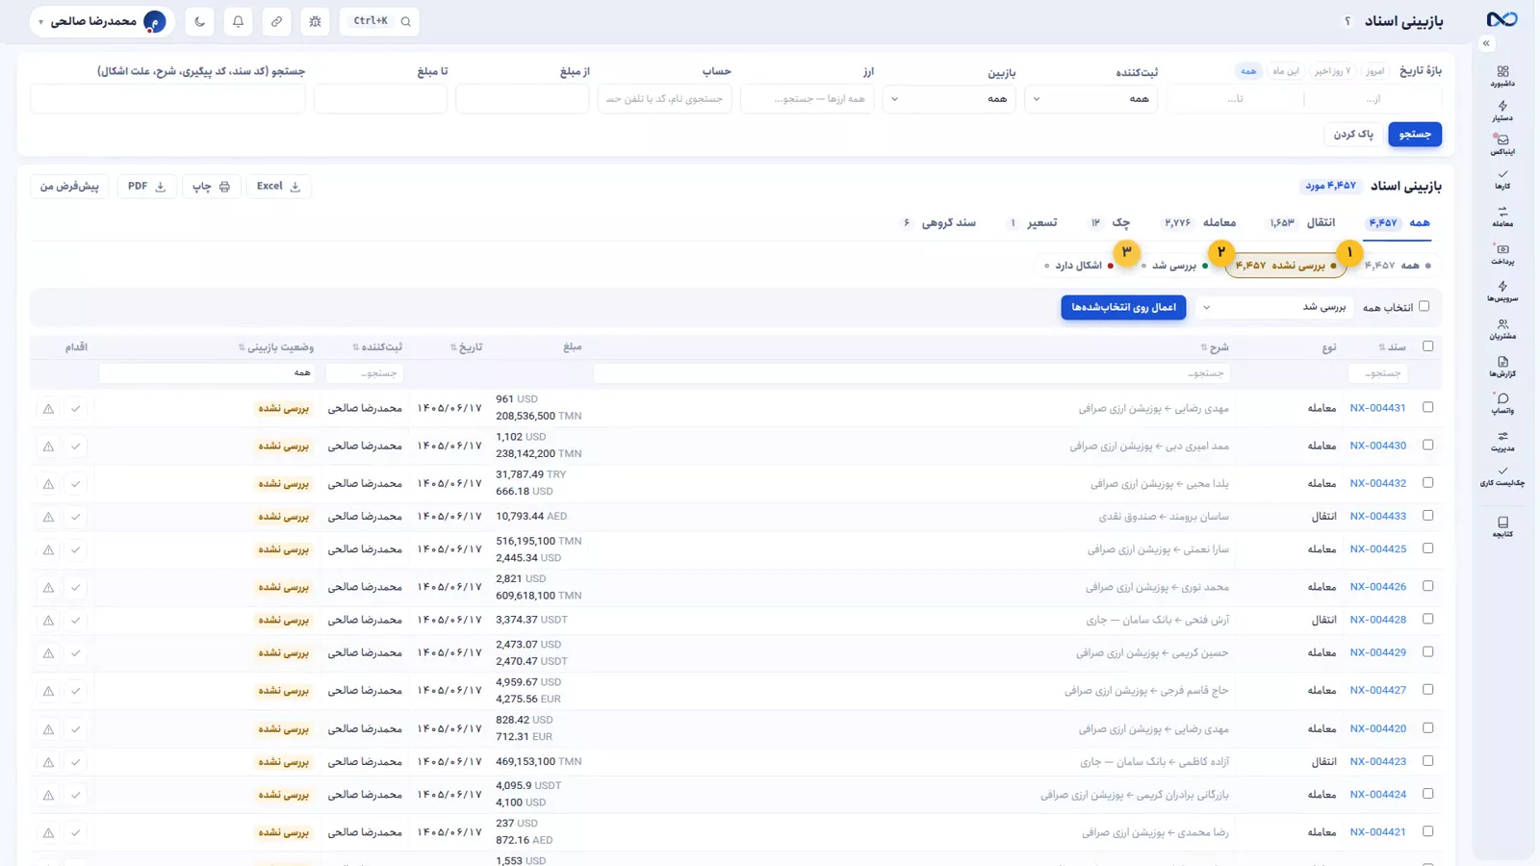1540x866 pixels.
Task: Open داشبورد (Dashboard) in the sidebar
Action: coord(1502,76)
